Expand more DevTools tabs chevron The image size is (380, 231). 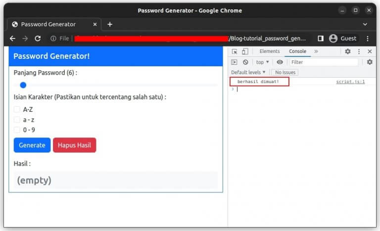pos(316,51)
